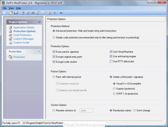Select Pack with internal packer
The width and height of the screenshot is (168, 127).
tap(54, 77)
